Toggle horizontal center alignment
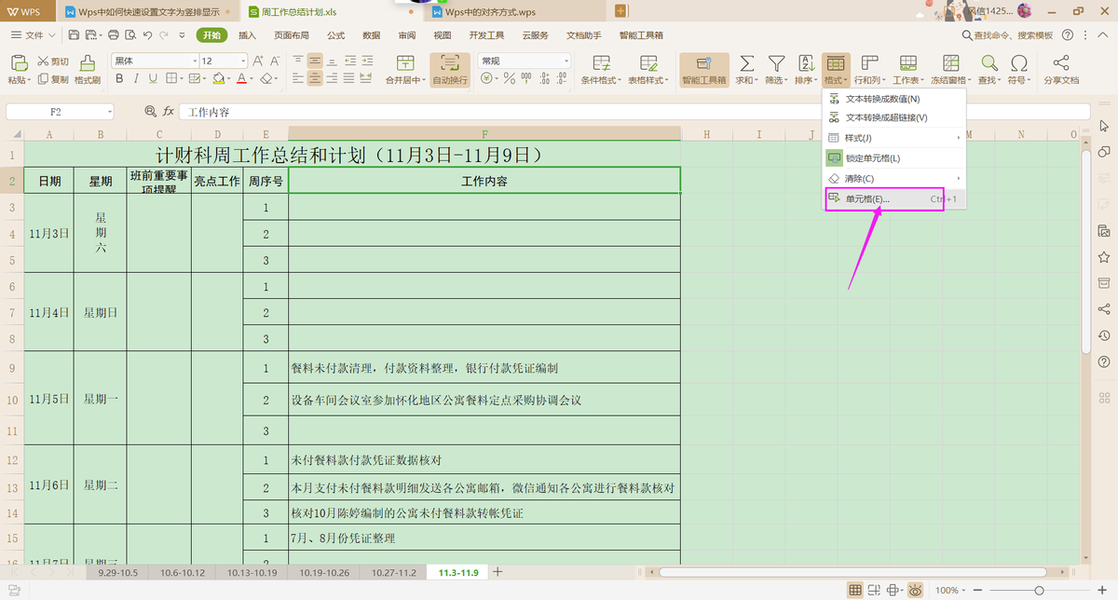The image size is (1118, 600). pos(315,79)
